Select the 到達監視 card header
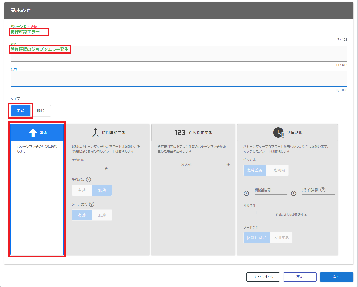358x287 pixels. (287, 133)
